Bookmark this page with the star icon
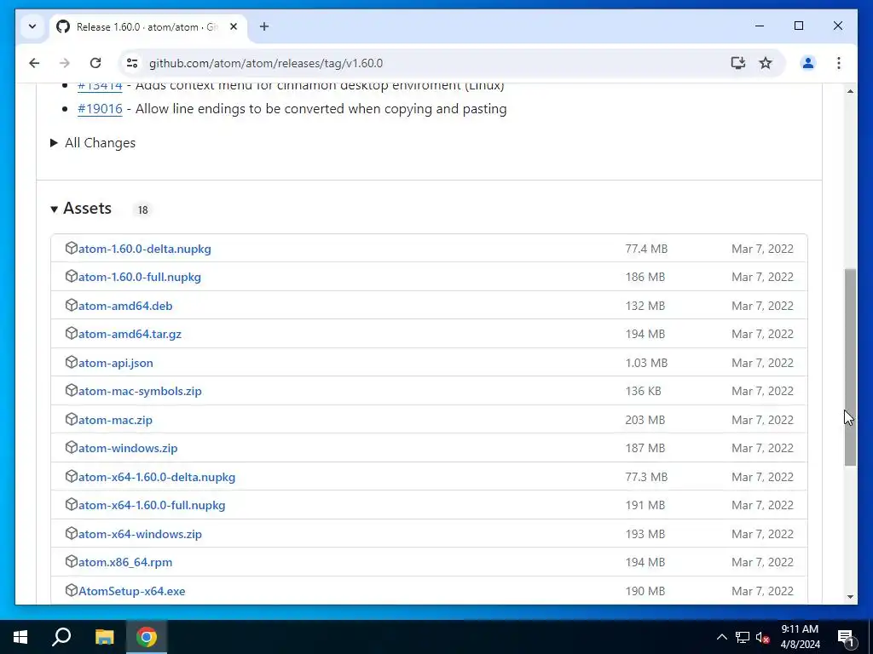 (766, 63)
